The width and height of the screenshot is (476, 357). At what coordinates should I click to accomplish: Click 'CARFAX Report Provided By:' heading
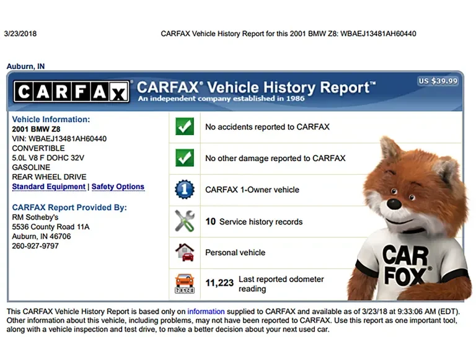69,208
